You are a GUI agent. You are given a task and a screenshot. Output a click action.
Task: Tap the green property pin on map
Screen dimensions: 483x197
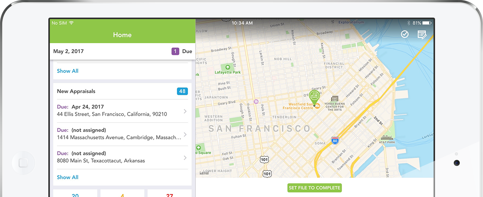314,97
